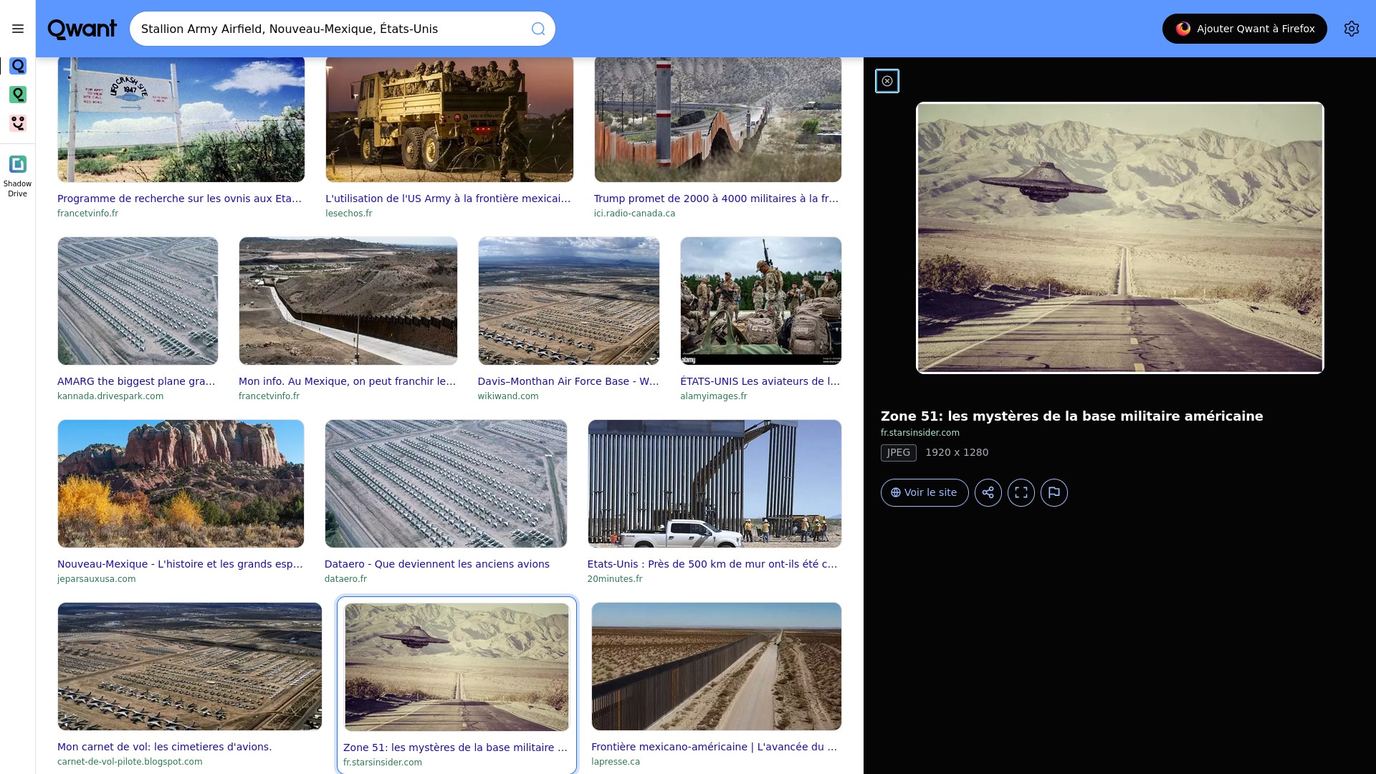Open the hamburger menu

click(x=18, y=29)
